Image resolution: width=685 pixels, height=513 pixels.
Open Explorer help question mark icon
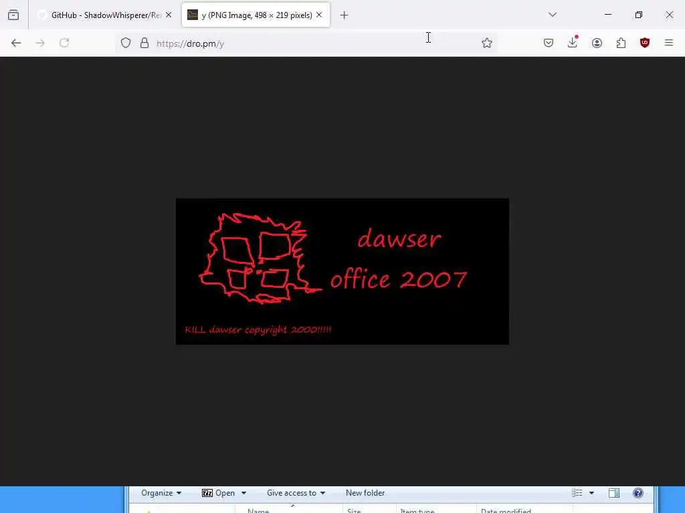tap(638, 493)
